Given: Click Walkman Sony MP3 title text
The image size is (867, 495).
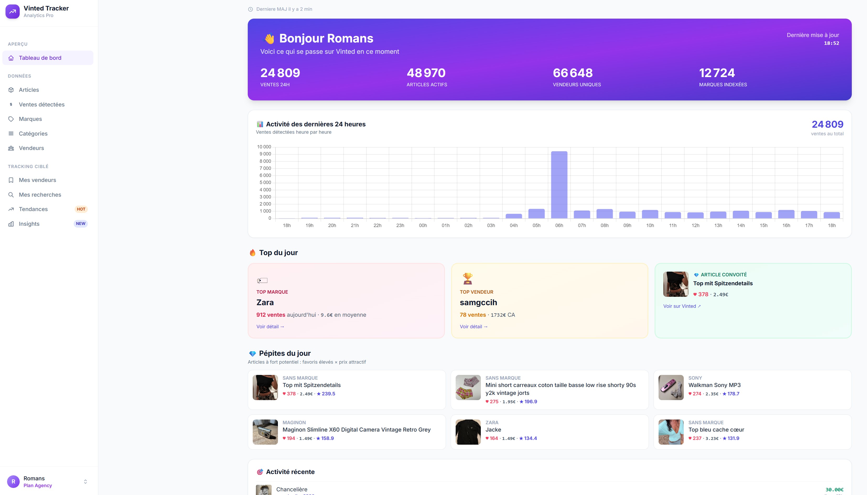Looking at the screenshot, I should click(714, 385).
